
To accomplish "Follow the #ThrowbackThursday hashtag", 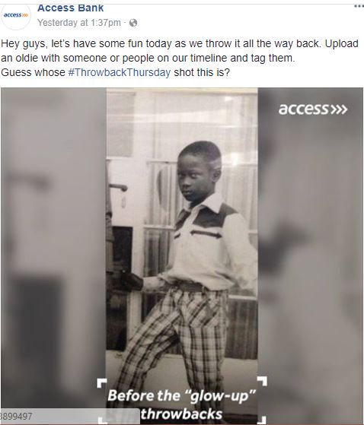I will click(x=120, y=73).
